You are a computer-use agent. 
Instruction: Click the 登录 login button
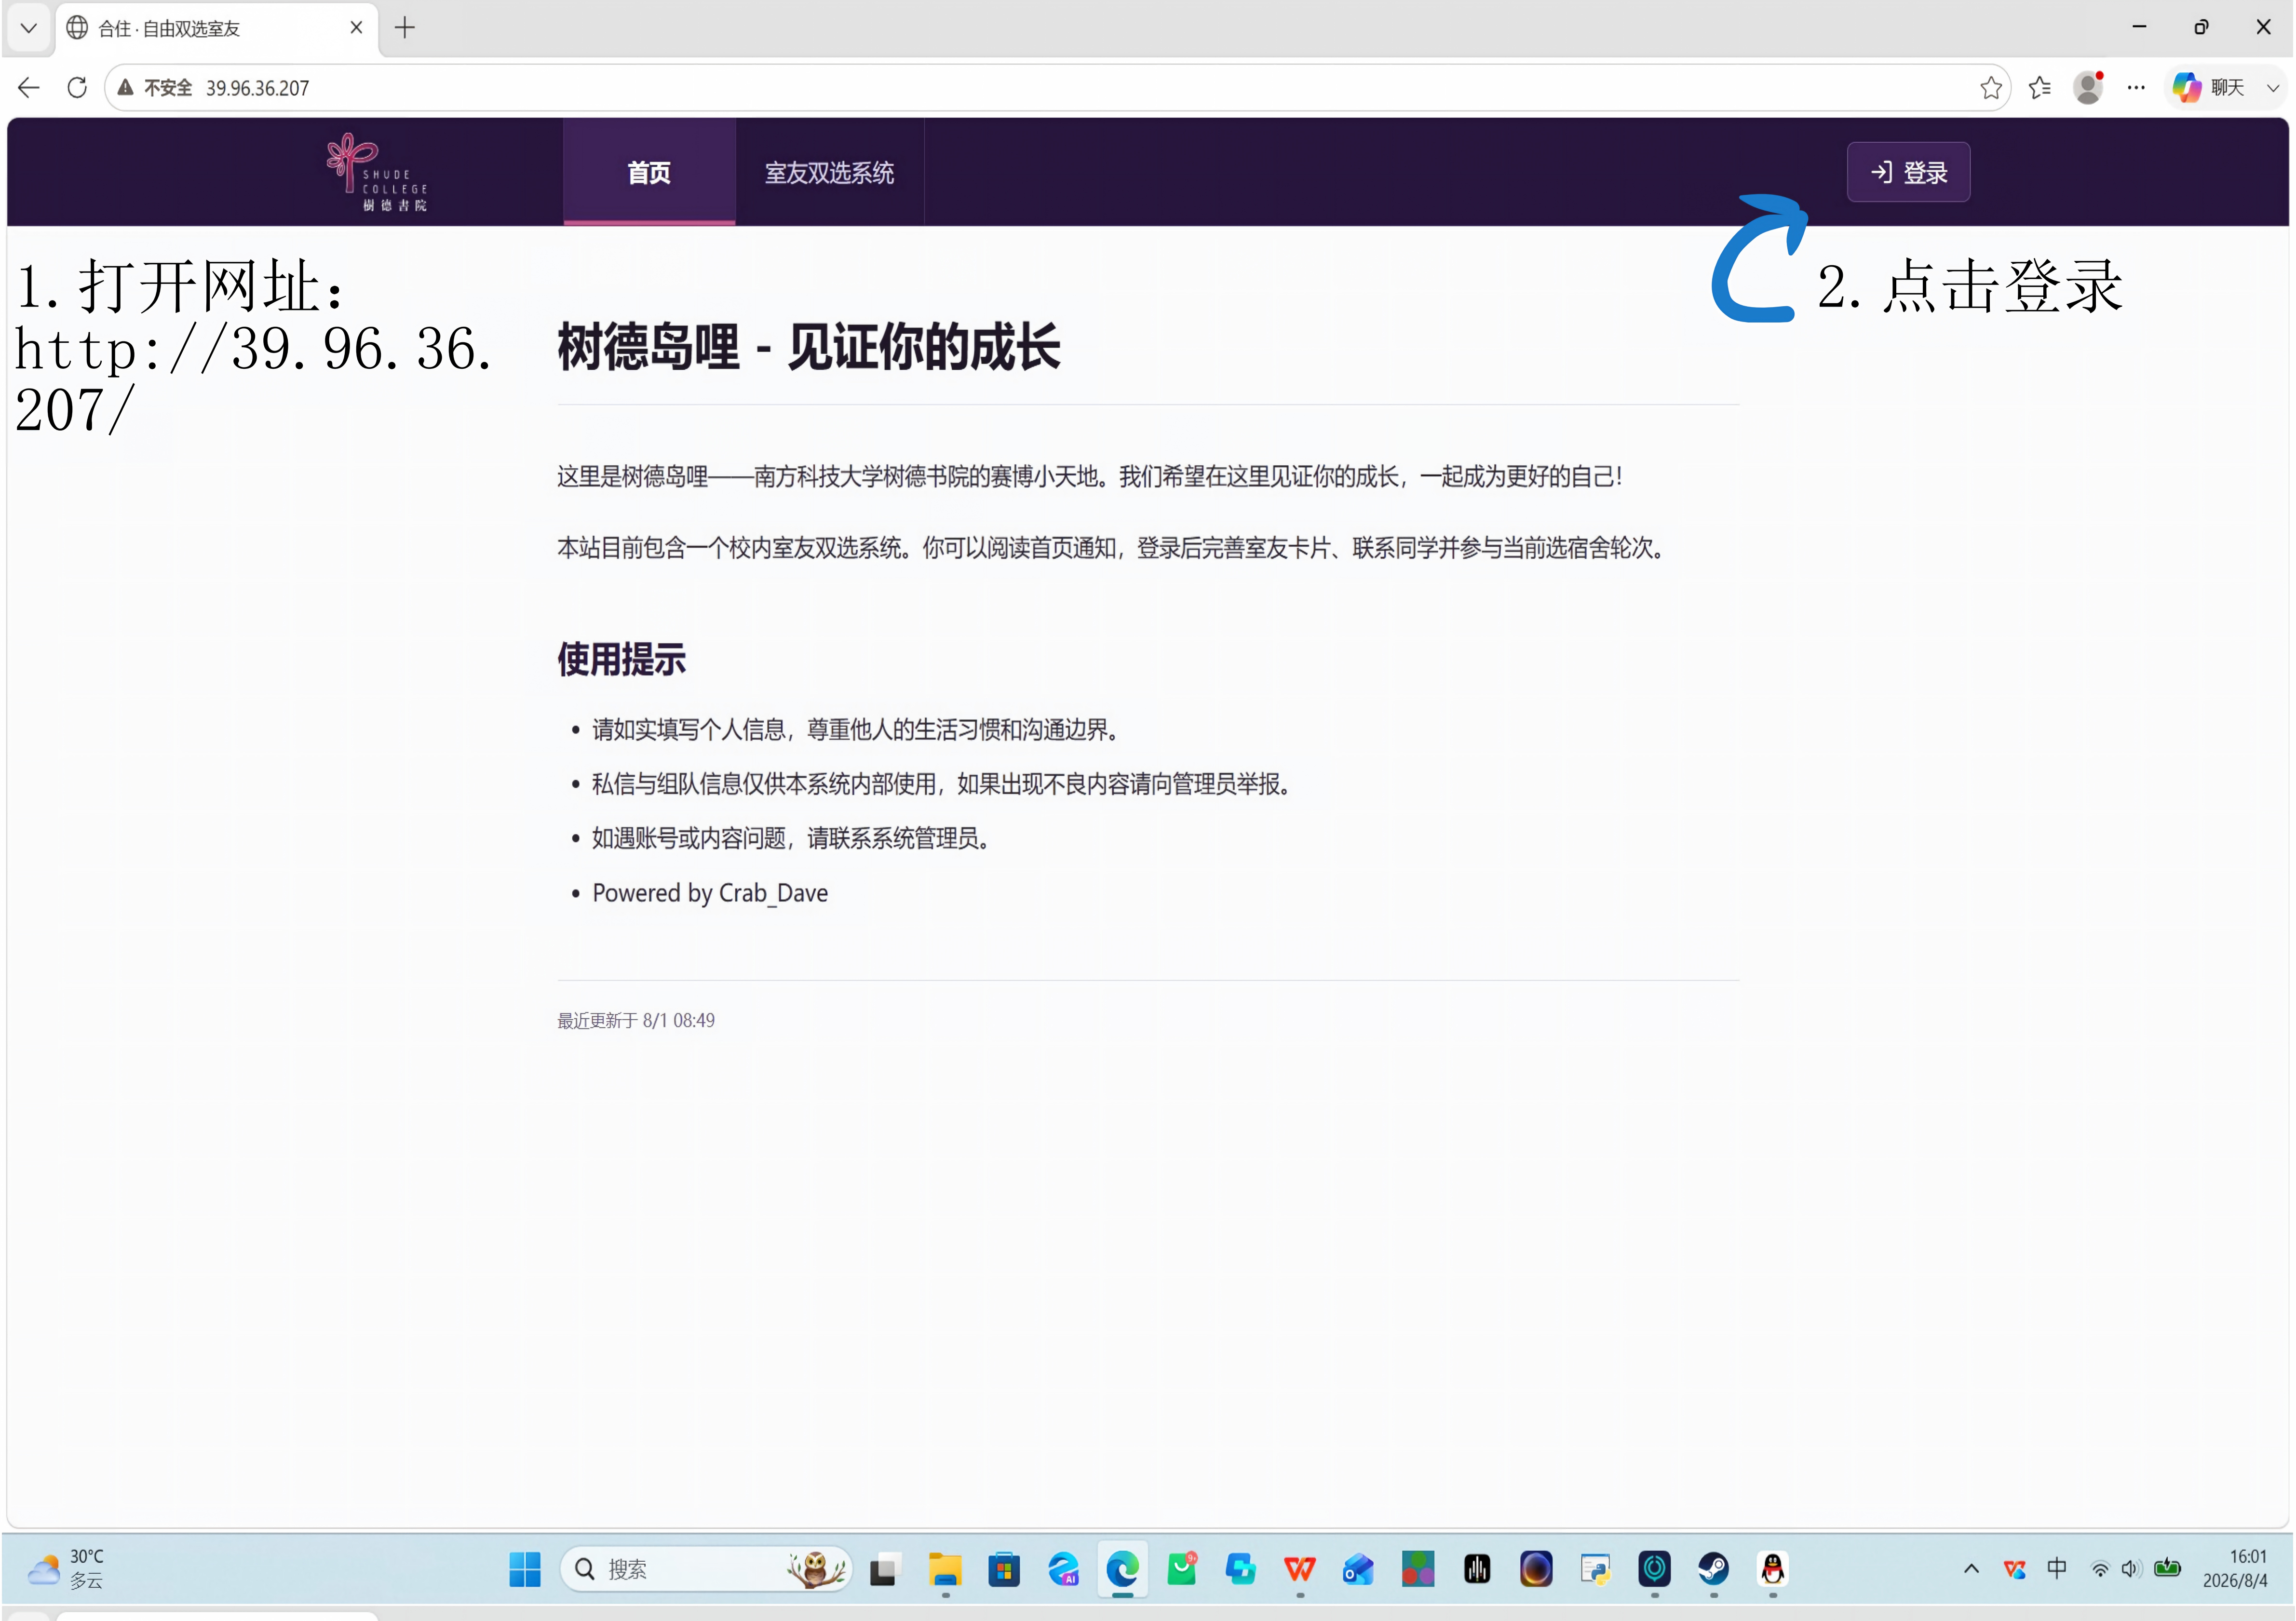[x=1908, y=172]
